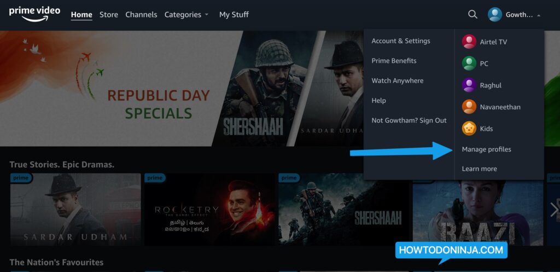
Task: Select the green PC profile avatar
Action: [x=469, y=63]
